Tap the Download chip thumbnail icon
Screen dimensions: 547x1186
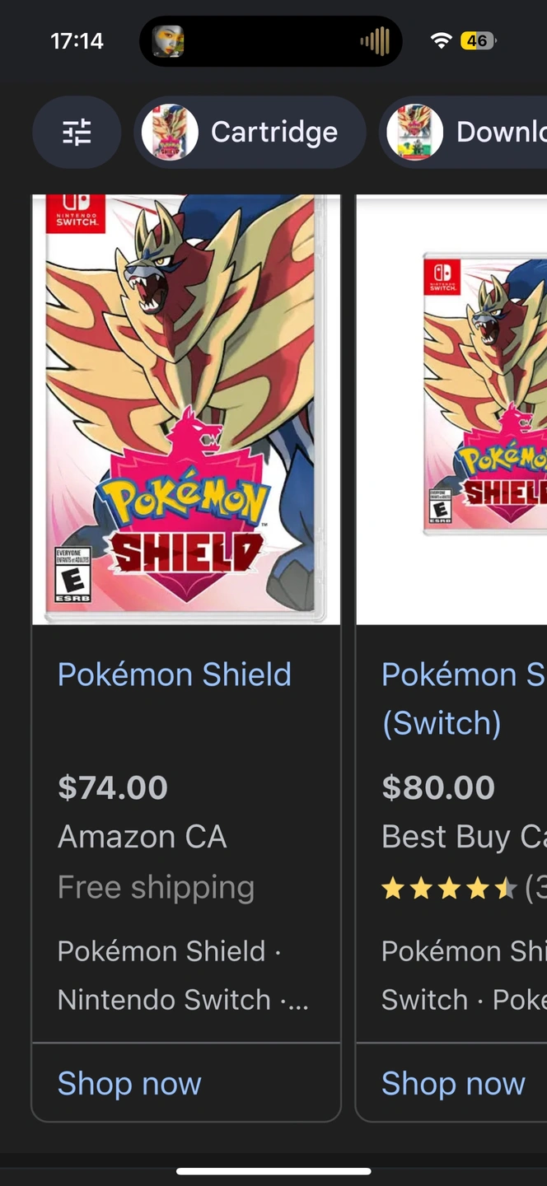[415, 132]
